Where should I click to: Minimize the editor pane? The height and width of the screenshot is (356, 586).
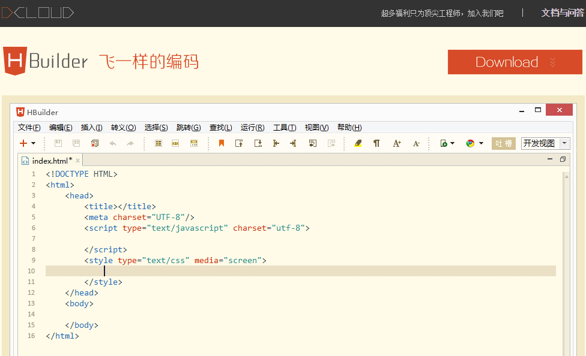[x=550, y=159]
